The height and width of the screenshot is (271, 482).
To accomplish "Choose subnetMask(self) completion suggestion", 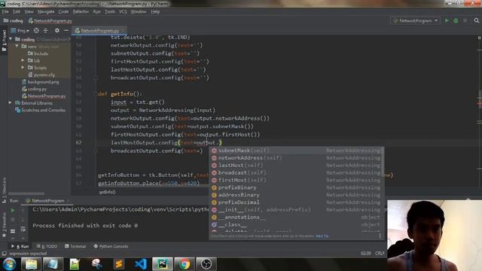I will pos(296,151).
